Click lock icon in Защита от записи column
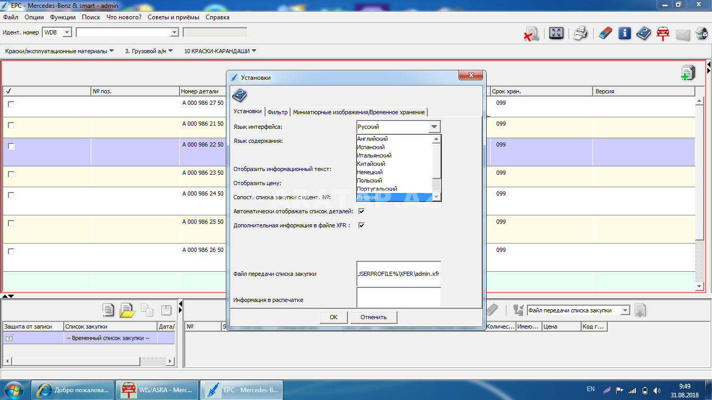712x400 pixels. click(x=9, y=338)
